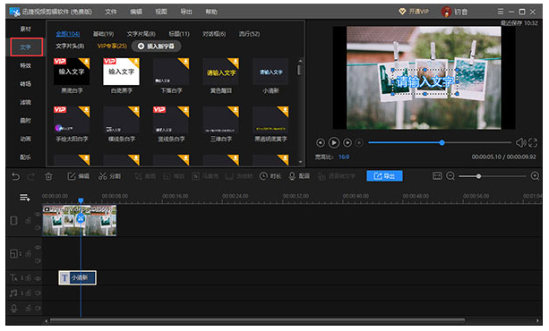Open the hamburger settings menu icon
Screen dimensions: 549x331
[x=501, y=12]
